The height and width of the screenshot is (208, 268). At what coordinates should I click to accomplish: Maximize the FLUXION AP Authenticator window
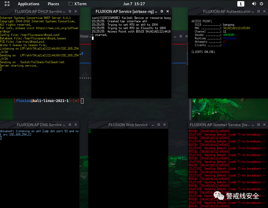pos(259,11)
